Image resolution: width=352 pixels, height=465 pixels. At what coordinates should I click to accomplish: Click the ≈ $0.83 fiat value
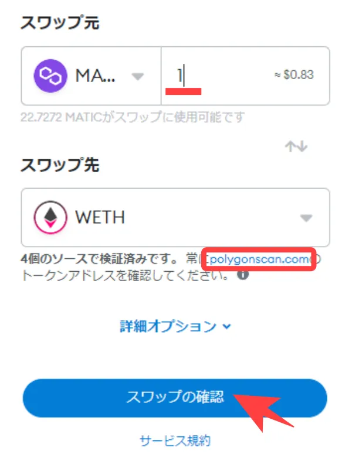[294, 75]
